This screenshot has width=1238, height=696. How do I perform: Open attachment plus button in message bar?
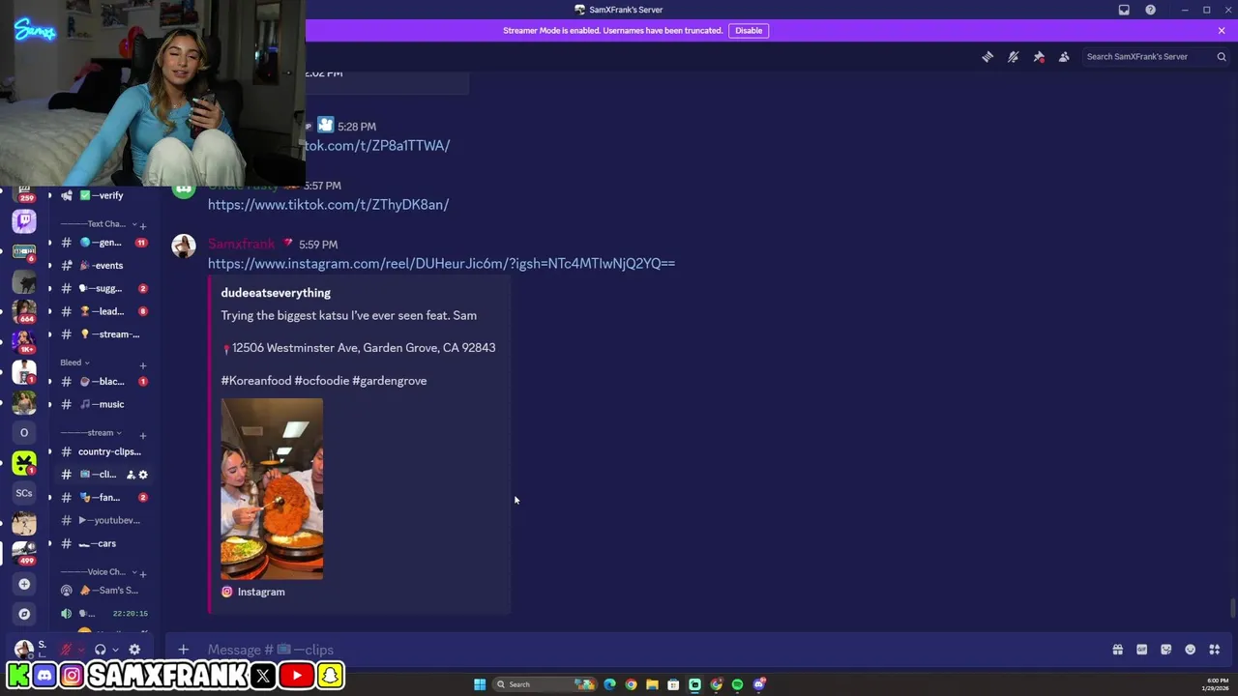coord(183,650)
